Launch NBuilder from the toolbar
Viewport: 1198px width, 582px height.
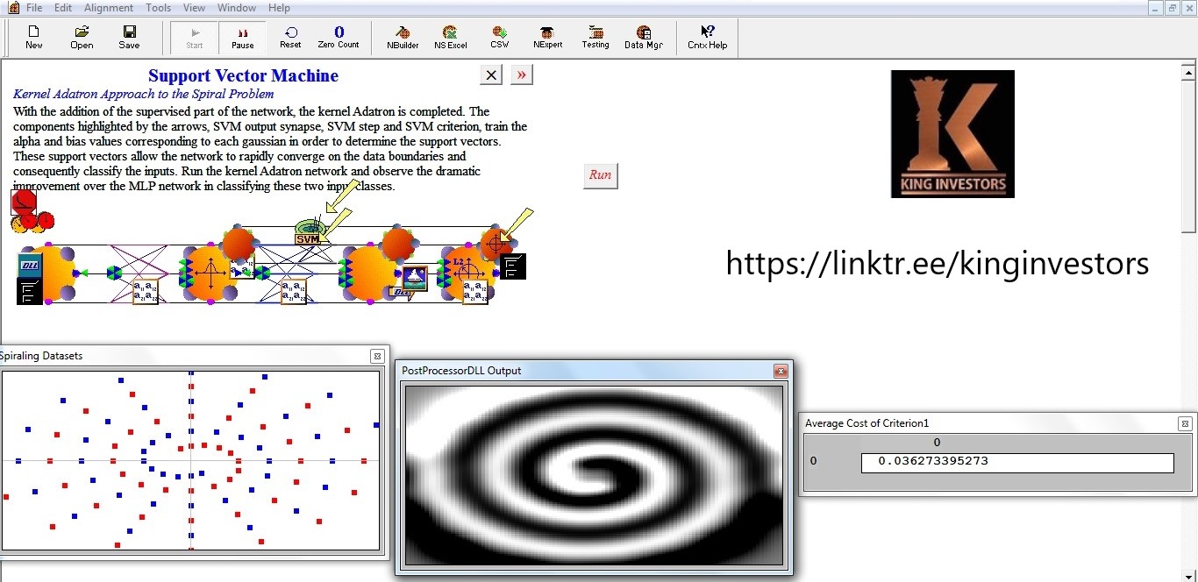click(402, 37)
